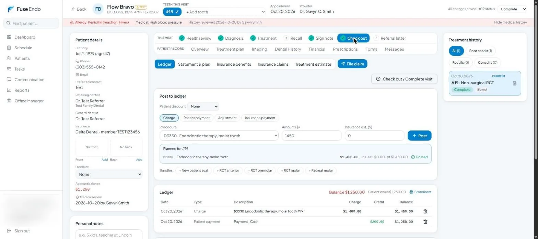
Task: Filter history by Root canals
Action: tap(480, 51)
